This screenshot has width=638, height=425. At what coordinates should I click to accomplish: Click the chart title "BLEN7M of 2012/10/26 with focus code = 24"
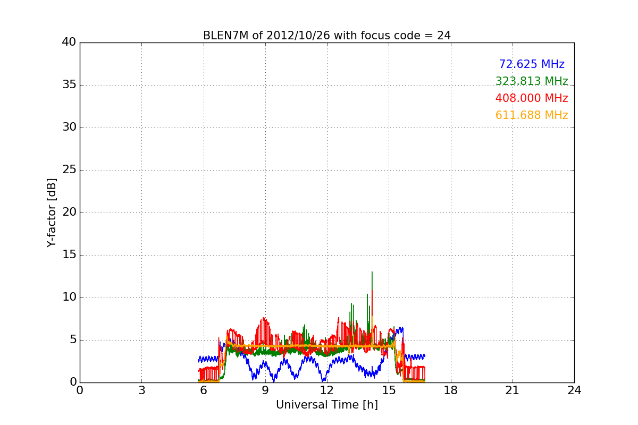[x=327, y=36]
